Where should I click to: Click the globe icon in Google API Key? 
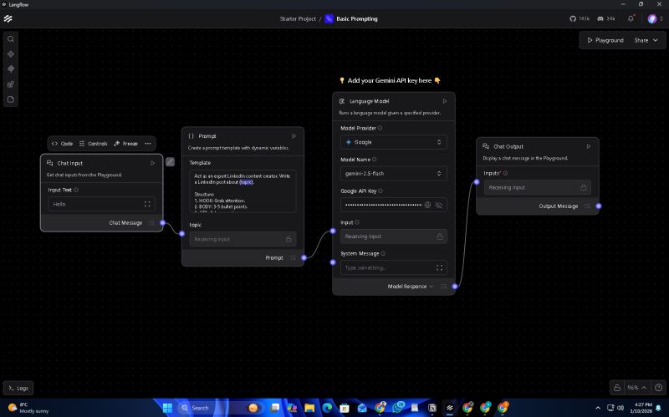point(427,205)
